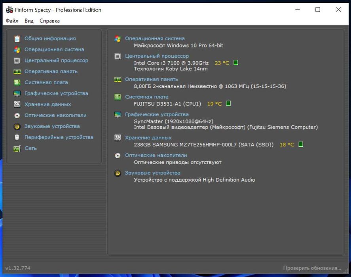Click the motherboard icon in summary panel
Screen dimensions: 351x277
click(118, 97)
